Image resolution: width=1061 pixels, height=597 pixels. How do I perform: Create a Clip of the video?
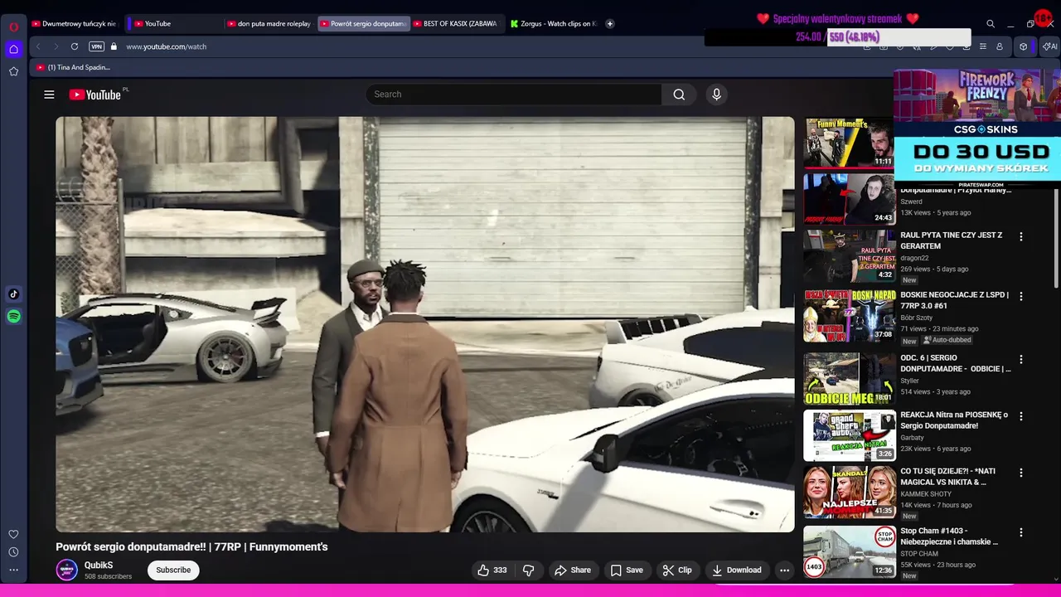[x=677, y=570]
